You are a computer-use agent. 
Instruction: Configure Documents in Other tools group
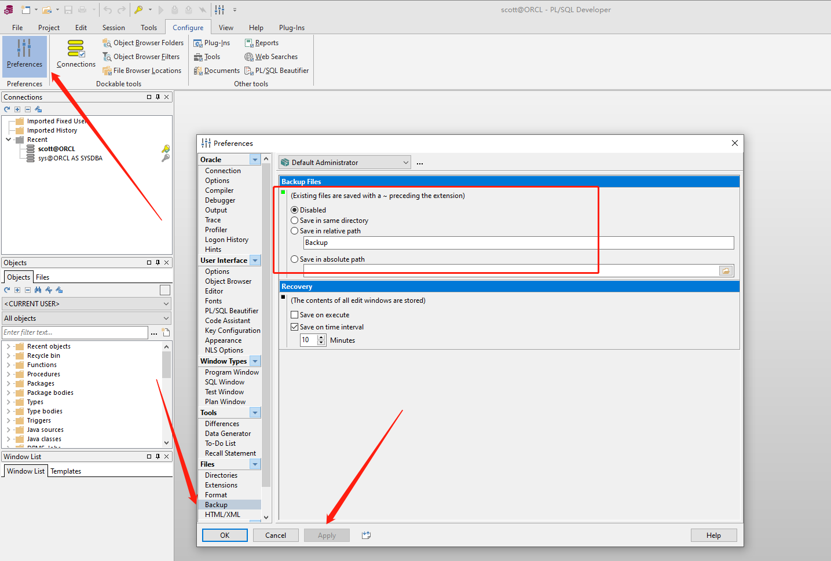tap(217, 71)
